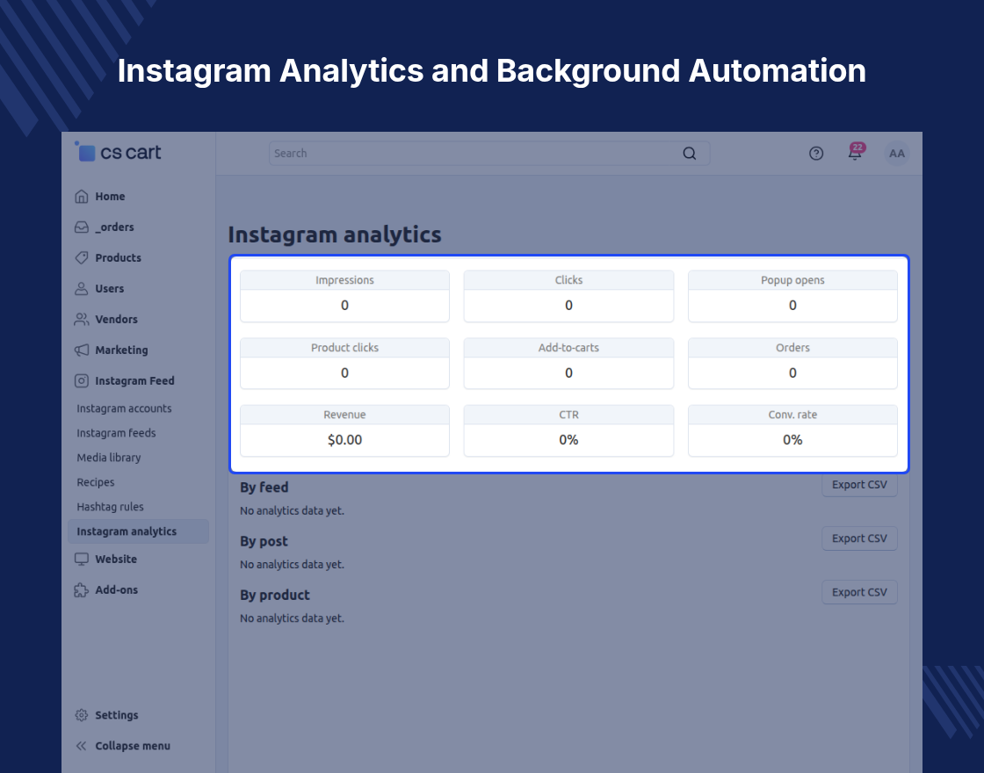Focus the Search input field

click(x=489, y=154)
